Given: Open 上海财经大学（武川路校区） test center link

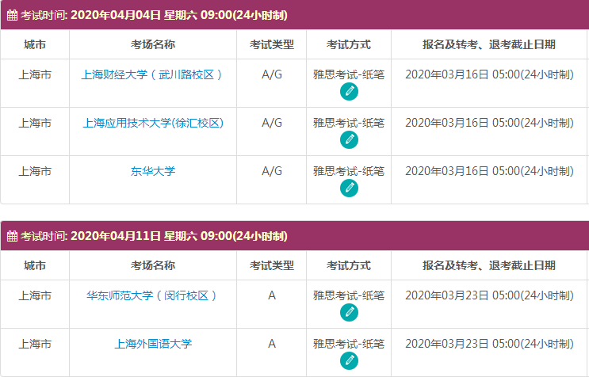Looking at the screenshot, I should pyautogui.click(x=152, y=74).
